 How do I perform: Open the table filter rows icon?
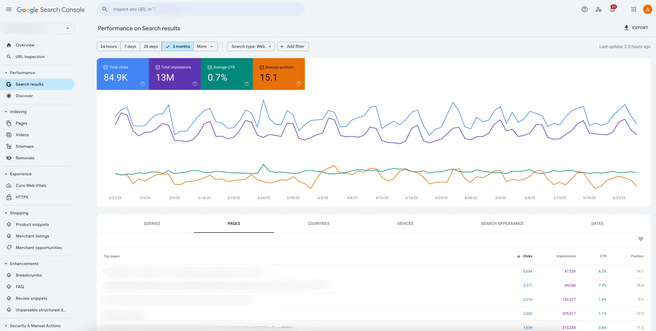click(x=641, y=239)
